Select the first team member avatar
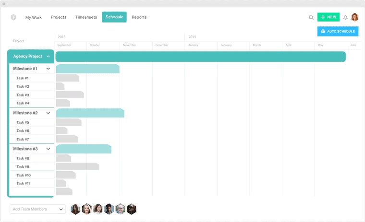Image resolution: width=365 pixels, height=222 pixels. tap(75, 209)
